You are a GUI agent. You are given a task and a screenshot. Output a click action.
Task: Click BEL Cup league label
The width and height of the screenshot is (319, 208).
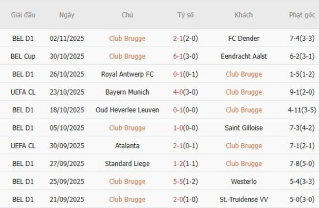(x=23, y=56)
